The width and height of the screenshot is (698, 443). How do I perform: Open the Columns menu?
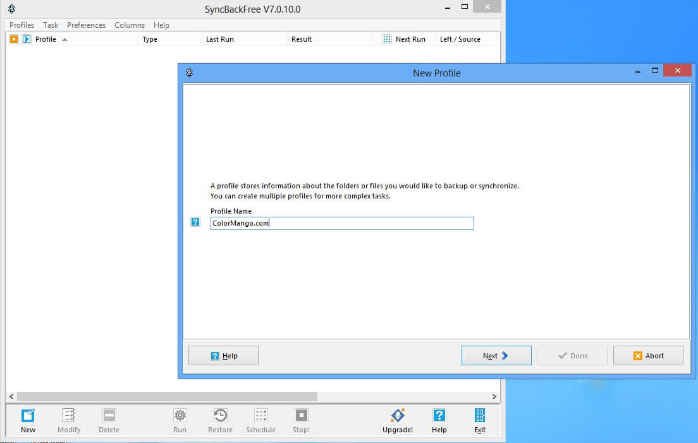tap(130, 25)
